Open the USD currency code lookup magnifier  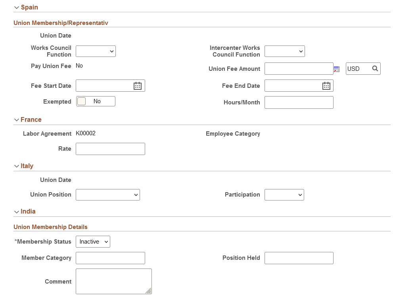(x=375, y=68)
